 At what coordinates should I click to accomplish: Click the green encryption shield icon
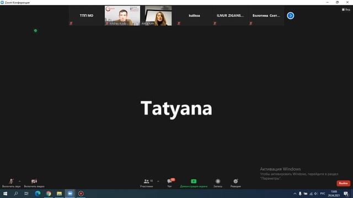pyautogui.click(x=35, y=31)
